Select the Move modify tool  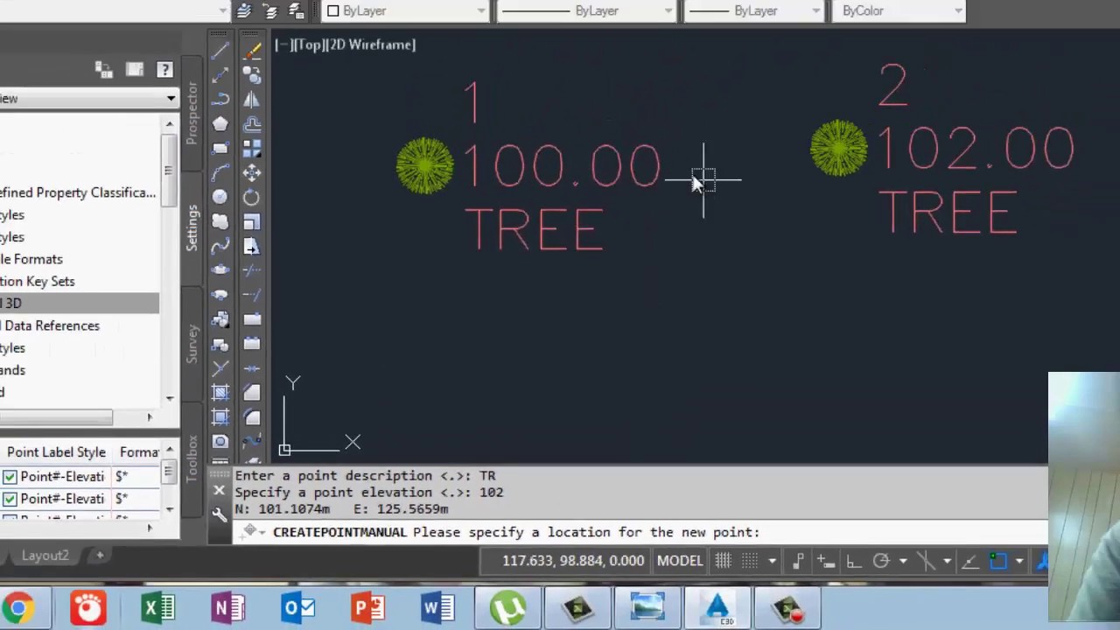tap(252, 173)
